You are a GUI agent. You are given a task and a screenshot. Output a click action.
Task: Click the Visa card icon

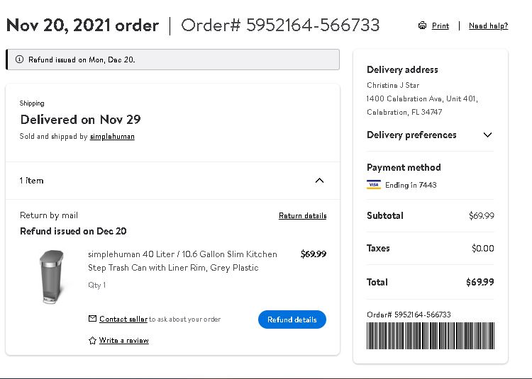pos(374,185)
